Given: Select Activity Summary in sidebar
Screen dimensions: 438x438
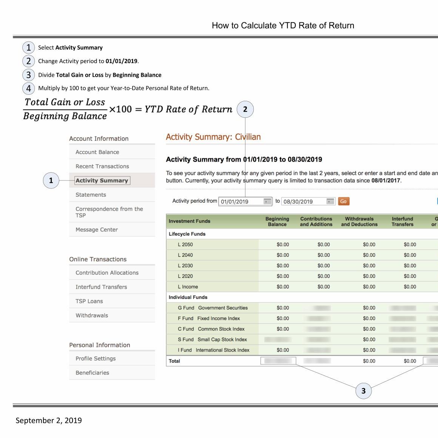Looking at the screenshot, I should coord(102,180).
